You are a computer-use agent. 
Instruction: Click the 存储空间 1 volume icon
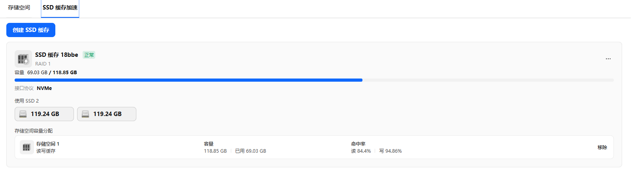(x=26, y=147)
